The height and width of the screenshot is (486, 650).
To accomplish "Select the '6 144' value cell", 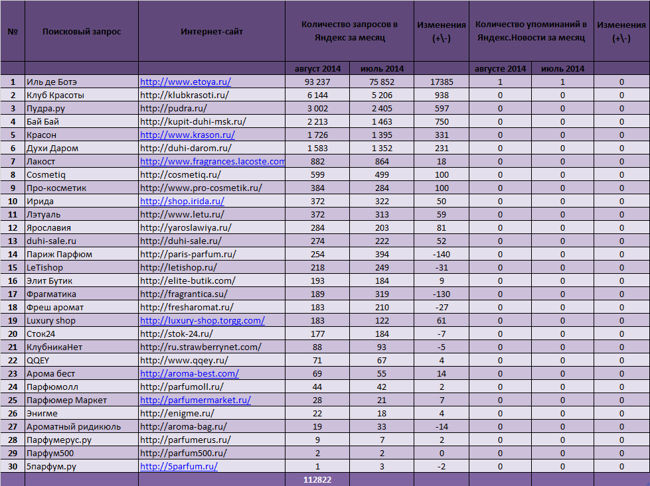I will (317, 95).
